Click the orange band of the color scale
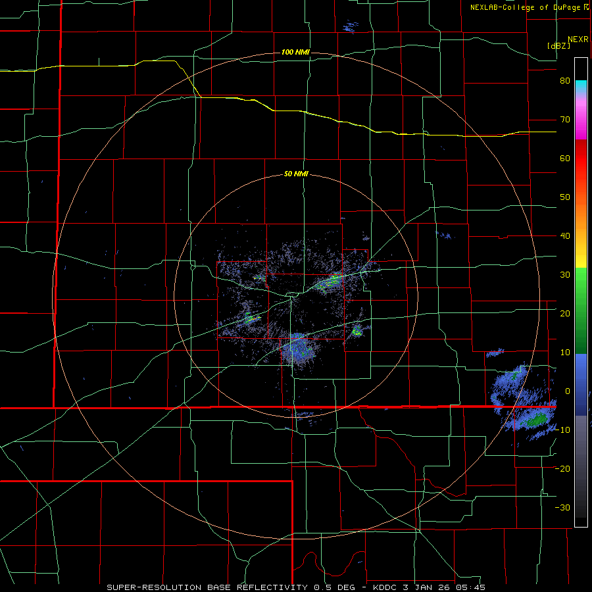 tap(581, 215)
